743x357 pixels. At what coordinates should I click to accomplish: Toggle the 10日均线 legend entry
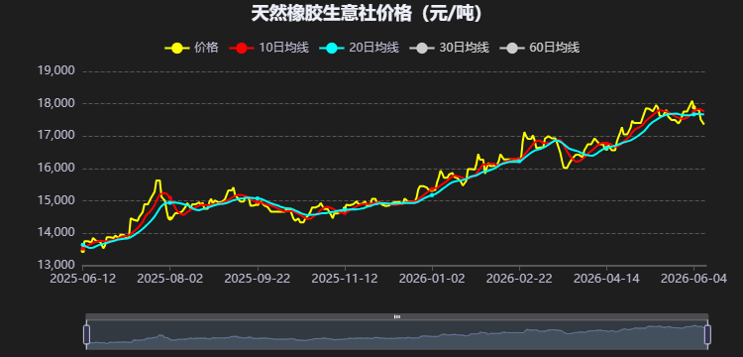(x=269, y=48)
